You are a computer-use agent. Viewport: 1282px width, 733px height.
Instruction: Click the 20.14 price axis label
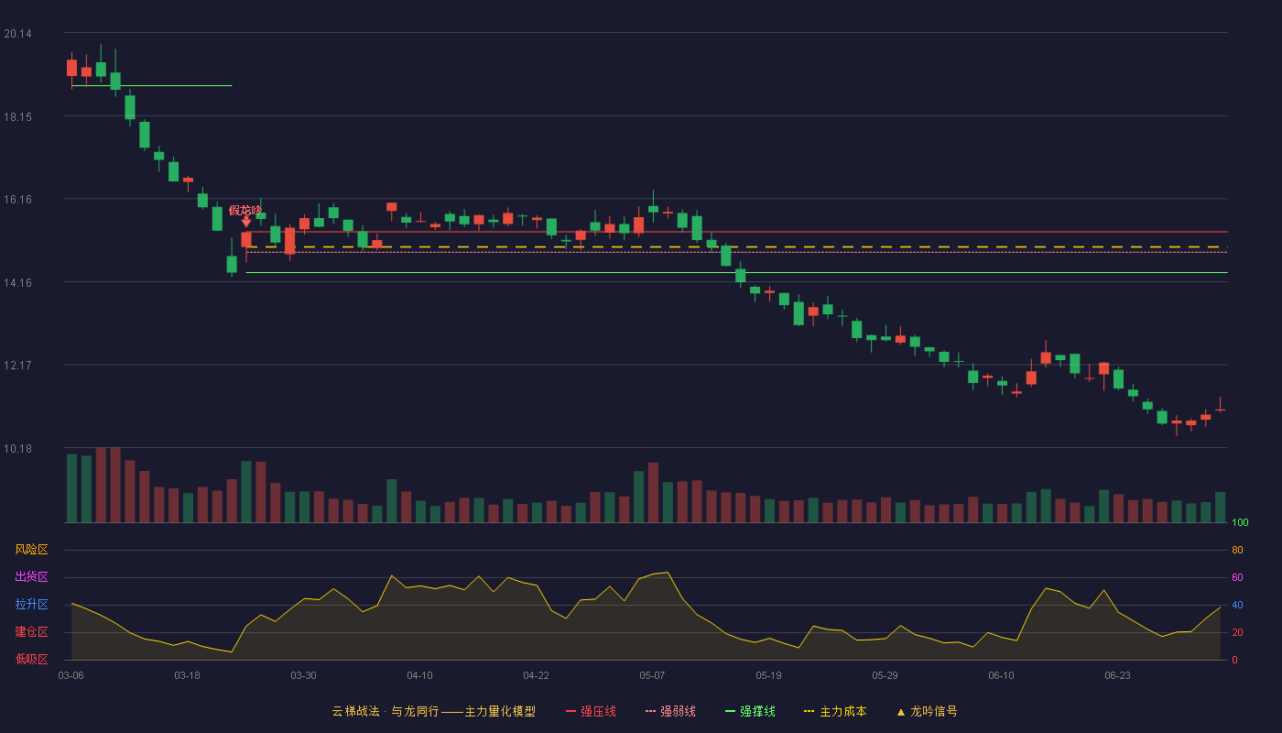click(x=17, y=34)
